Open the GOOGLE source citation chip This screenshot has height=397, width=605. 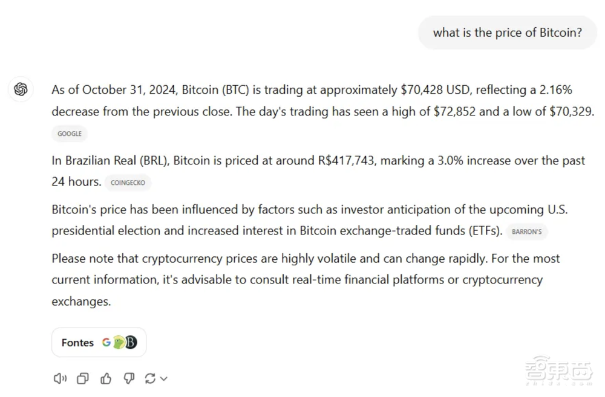pyautogui.click(x=70, y=134)
